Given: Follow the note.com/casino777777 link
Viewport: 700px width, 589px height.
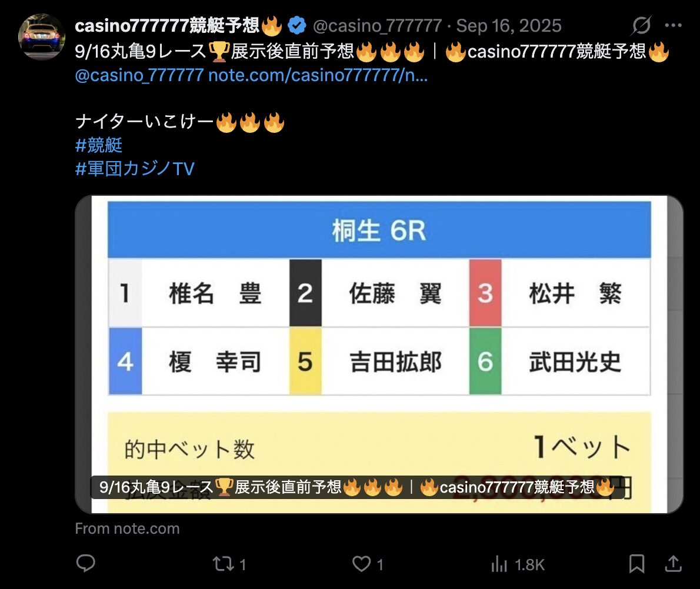Looking at the screenshot, I should pos(318,75).
